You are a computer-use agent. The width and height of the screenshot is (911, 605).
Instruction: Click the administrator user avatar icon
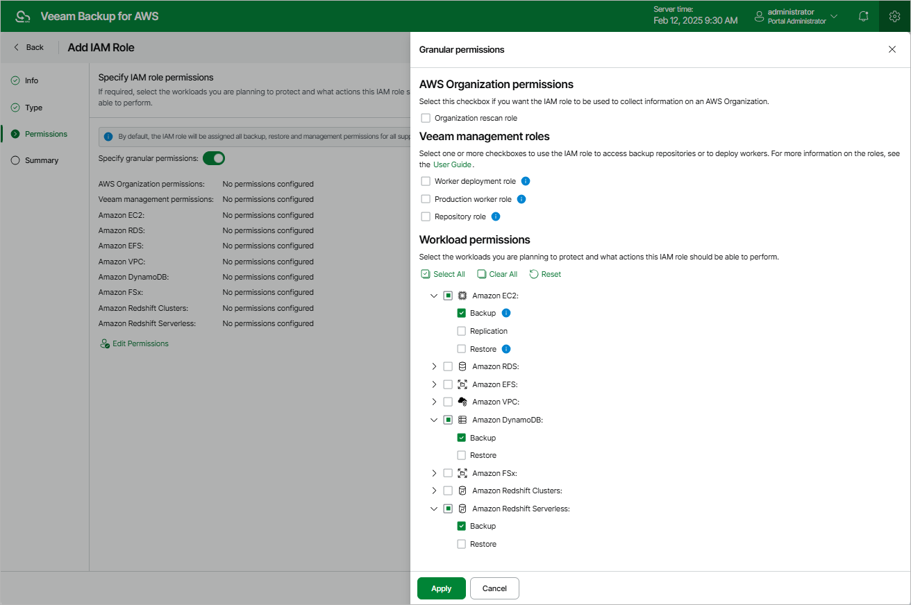758,16
